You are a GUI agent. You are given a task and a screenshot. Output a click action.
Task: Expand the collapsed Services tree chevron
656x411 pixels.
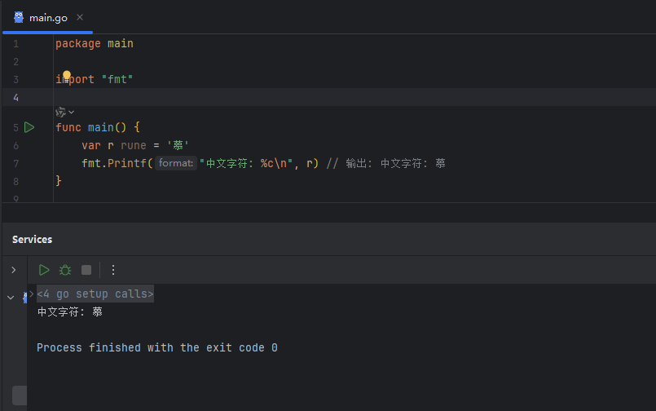click(13, 270)
